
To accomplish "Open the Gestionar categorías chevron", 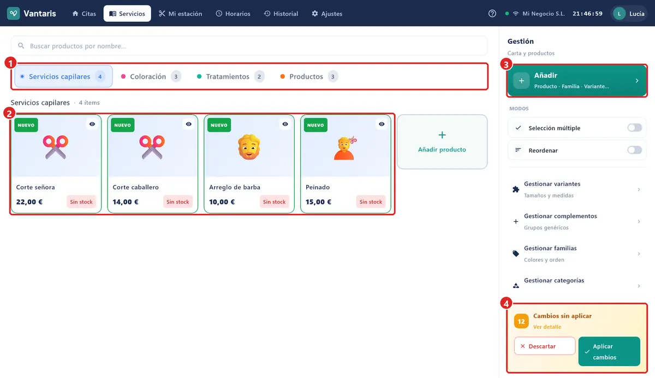I will tap(639, 286).
